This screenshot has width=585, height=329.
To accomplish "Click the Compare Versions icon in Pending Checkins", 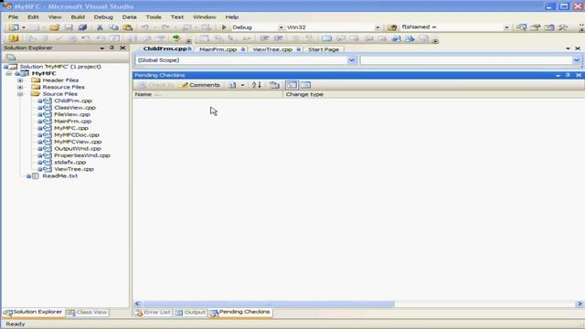I will tap(232, 85).
